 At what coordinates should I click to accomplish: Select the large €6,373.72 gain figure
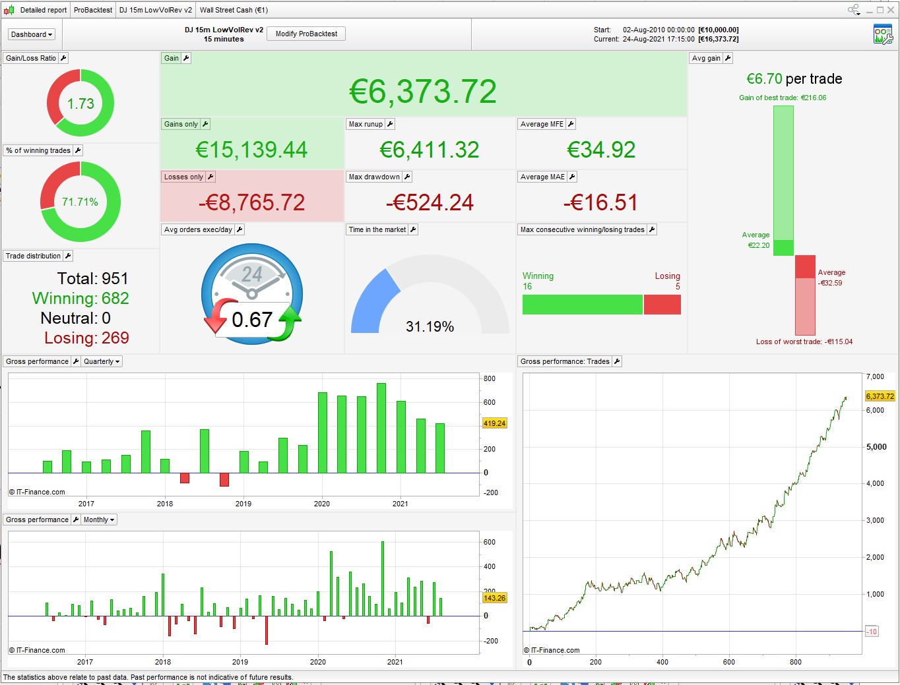point(423,91)
